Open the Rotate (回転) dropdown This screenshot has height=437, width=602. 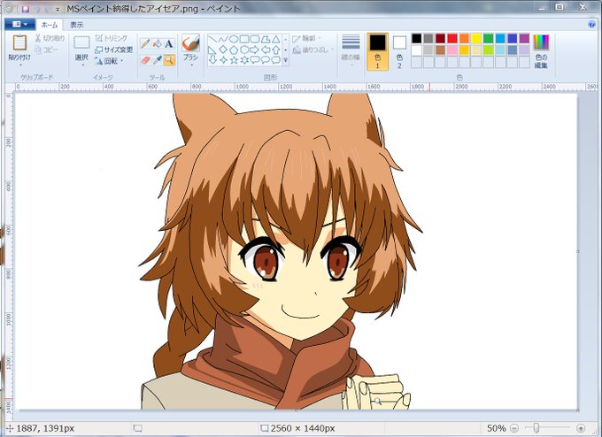tap(110, 61)
